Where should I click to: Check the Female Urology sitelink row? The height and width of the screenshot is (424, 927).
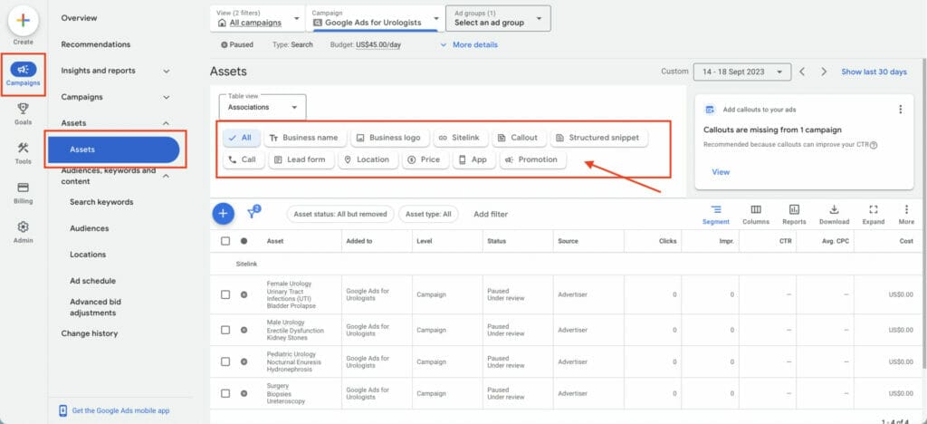(x=225, y=294)
